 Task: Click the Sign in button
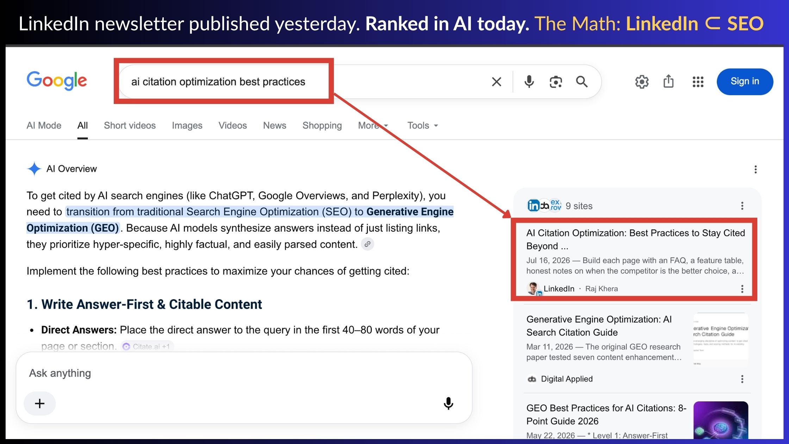tap(745, 81)
